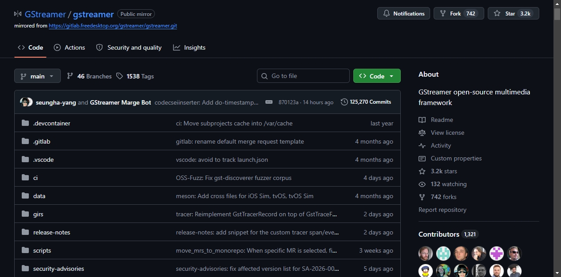Open the Insights tab
561x277 pixels.
[x=190, y=47]
